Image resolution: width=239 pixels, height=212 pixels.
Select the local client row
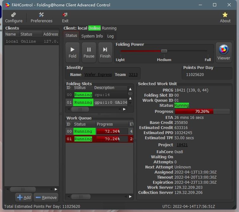32,41
